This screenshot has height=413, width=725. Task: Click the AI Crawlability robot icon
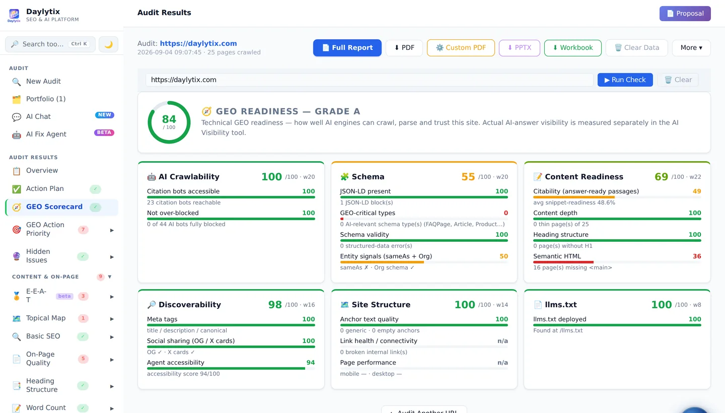[x=152, y=177]
